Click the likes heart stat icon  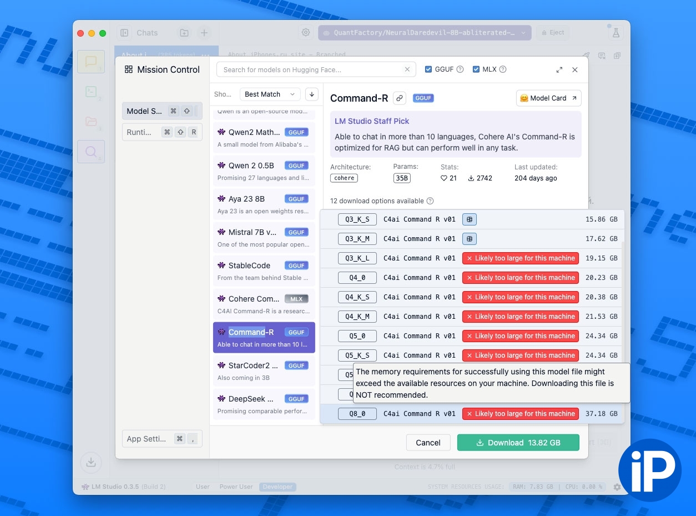444,178
